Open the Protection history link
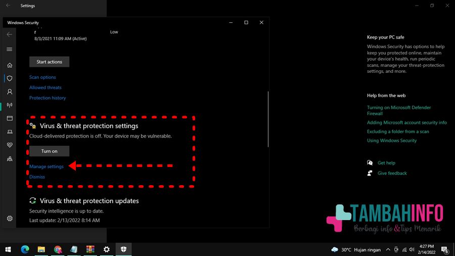 pyautogui.click(x=48, y=98)
